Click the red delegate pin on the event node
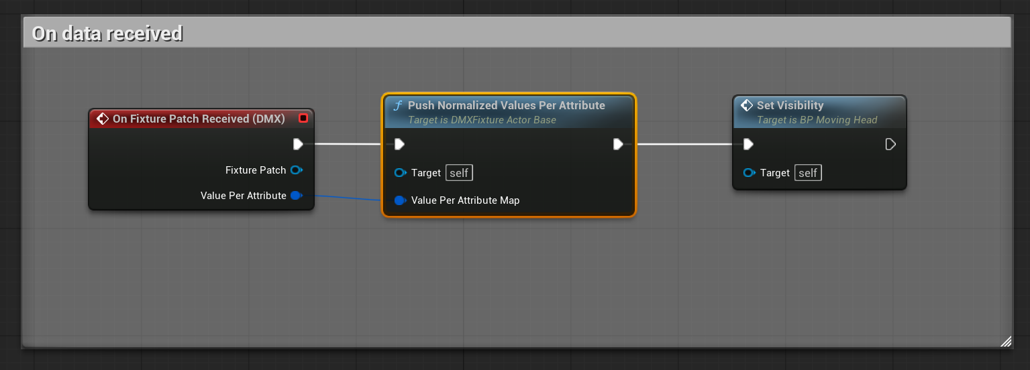This screenshot has height=370, width=1030. click(x=303, y=119)
